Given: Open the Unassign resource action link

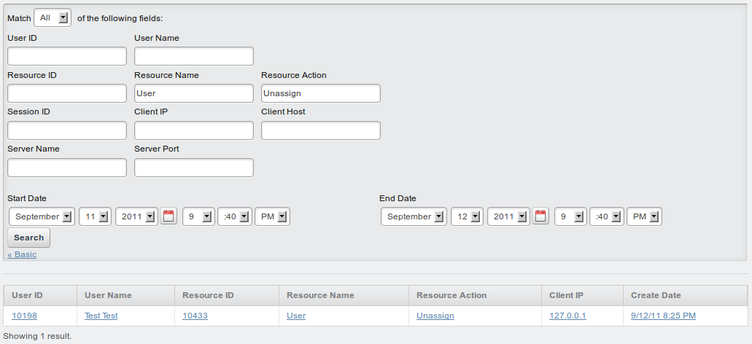Looking at the screenshot, I should click(x=435, y=316).
